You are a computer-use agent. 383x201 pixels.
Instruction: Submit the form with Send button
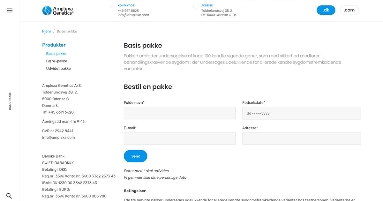coord(136,156)
